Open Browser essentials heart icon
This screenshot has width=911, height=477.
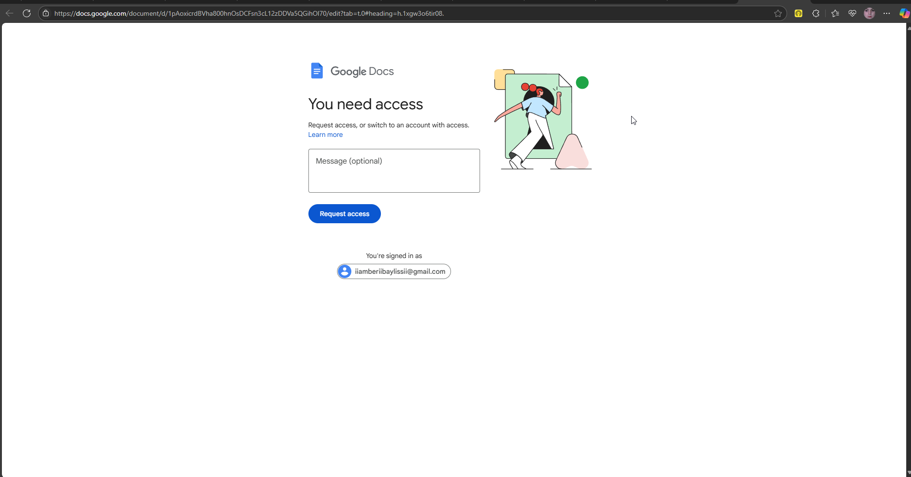[x=852, y=13]
